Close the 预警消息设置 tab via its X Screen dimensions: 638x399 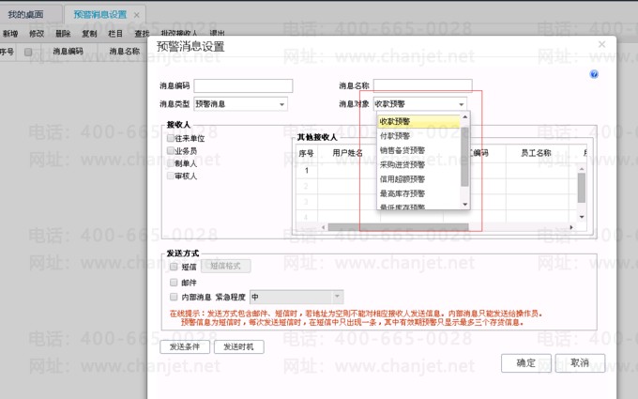coord(137,15)
